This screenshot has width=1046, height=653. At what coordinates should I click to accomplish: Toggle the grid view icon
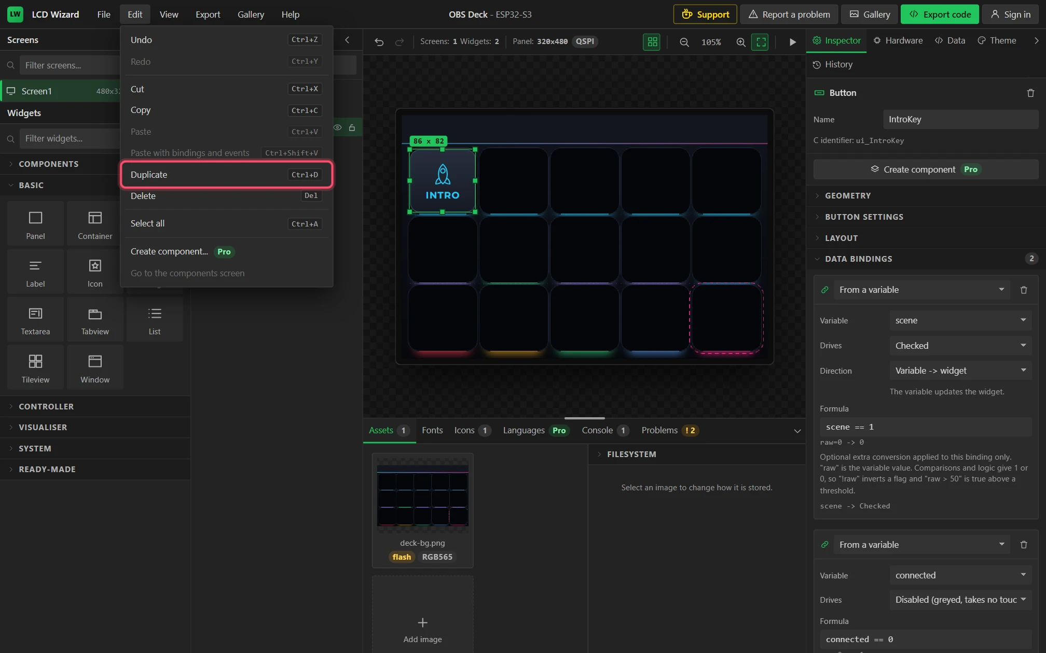click(652, 42)
